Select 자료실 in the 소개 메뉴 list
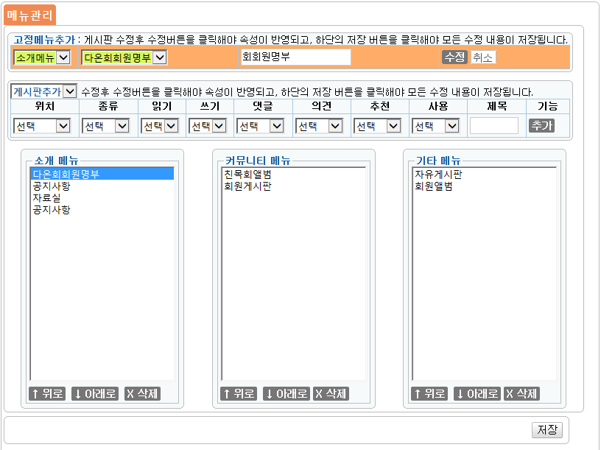Screen dimensions: 601x450 pyautogui.click(x=46, y=198)
